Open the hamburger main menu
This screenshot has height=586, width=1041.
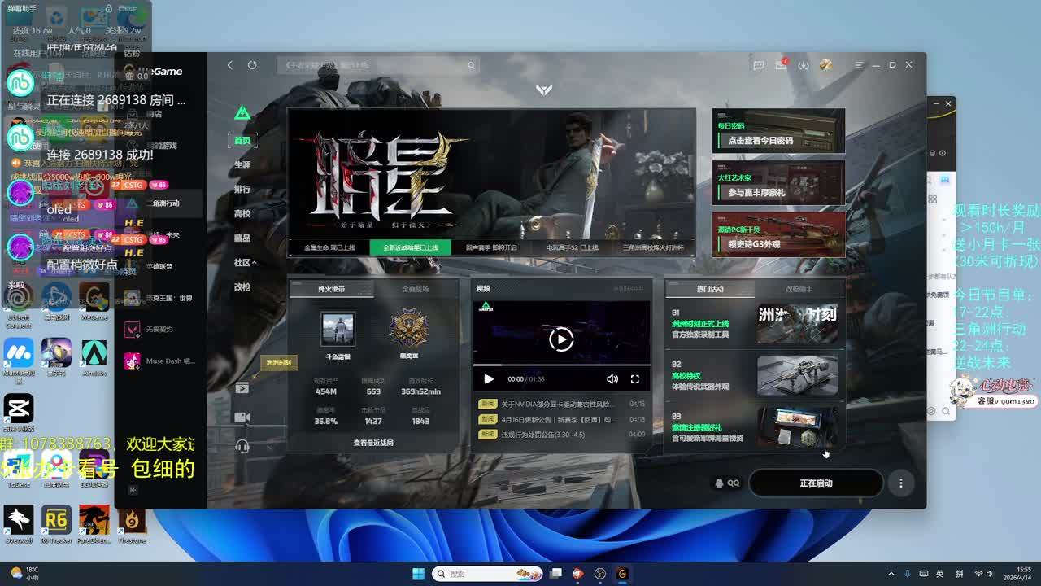(859, 65)
